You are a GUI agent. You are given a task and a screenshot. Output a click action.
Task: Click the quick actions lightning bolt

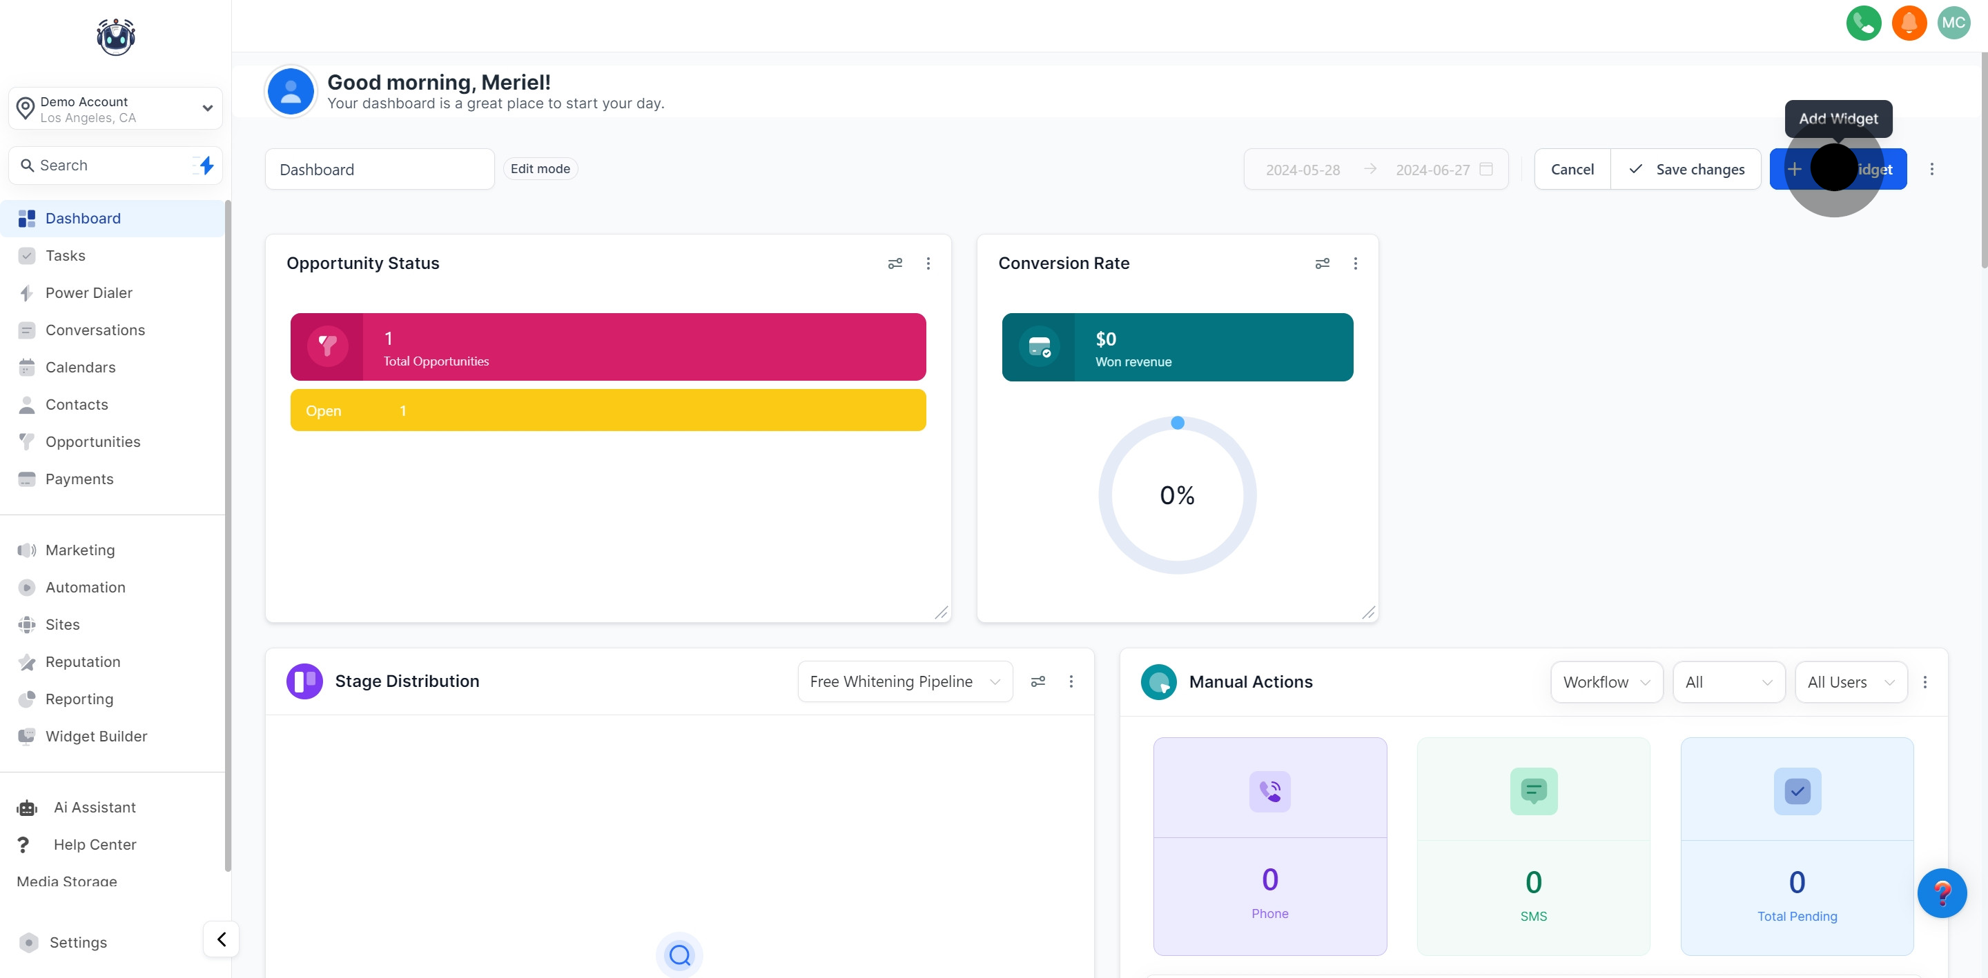coord(206,165)
